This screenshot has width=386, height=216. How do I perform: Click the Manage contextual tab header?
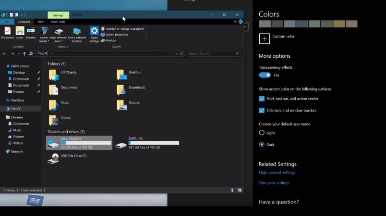[59, 15]
